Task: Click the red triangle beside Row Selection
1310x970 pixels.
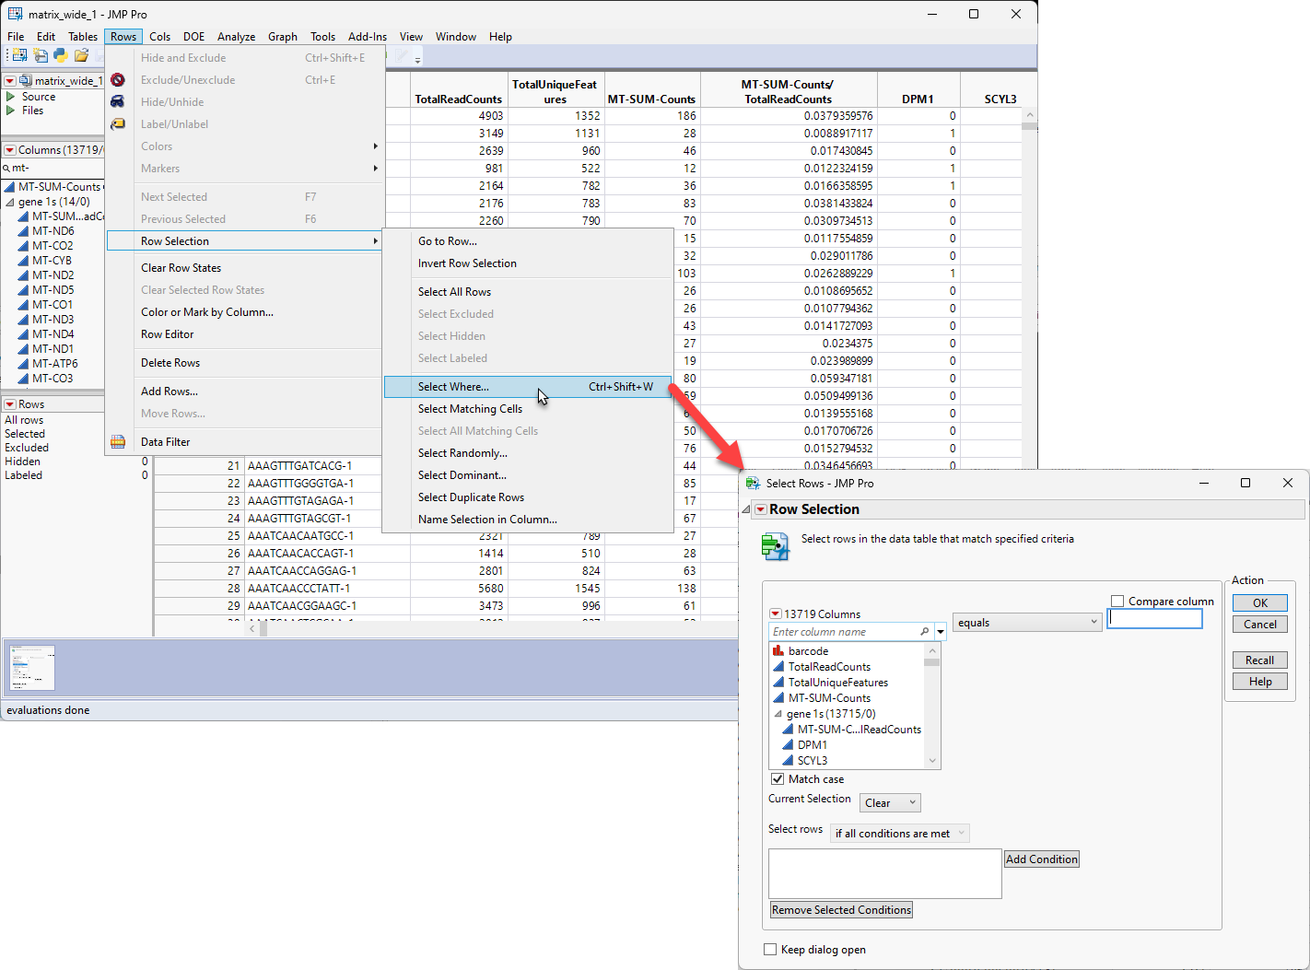Action: 760,509
